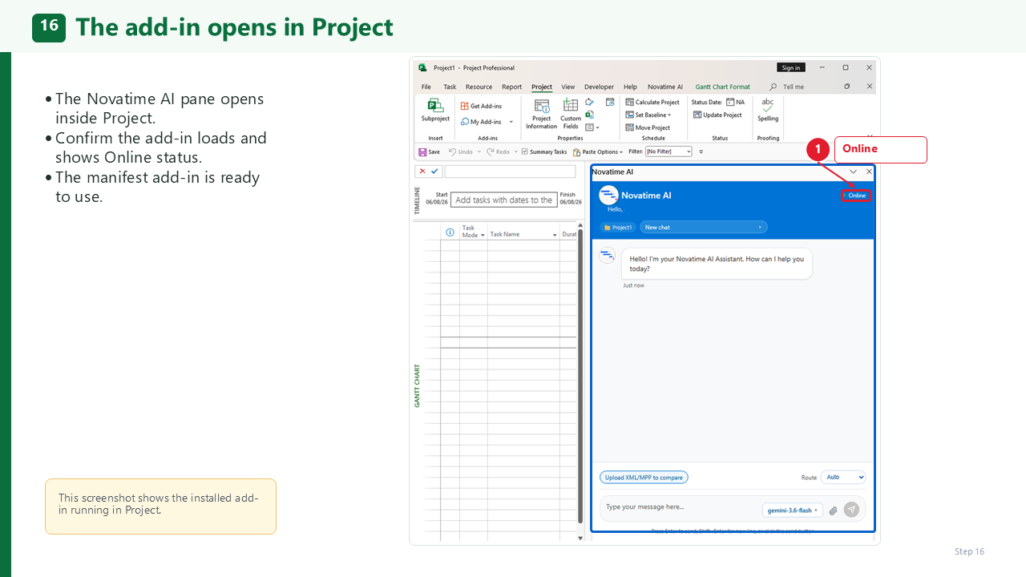Viewport: 1026px width, 577px height.
Task: Click Move Project button
Action: point(648,127)
